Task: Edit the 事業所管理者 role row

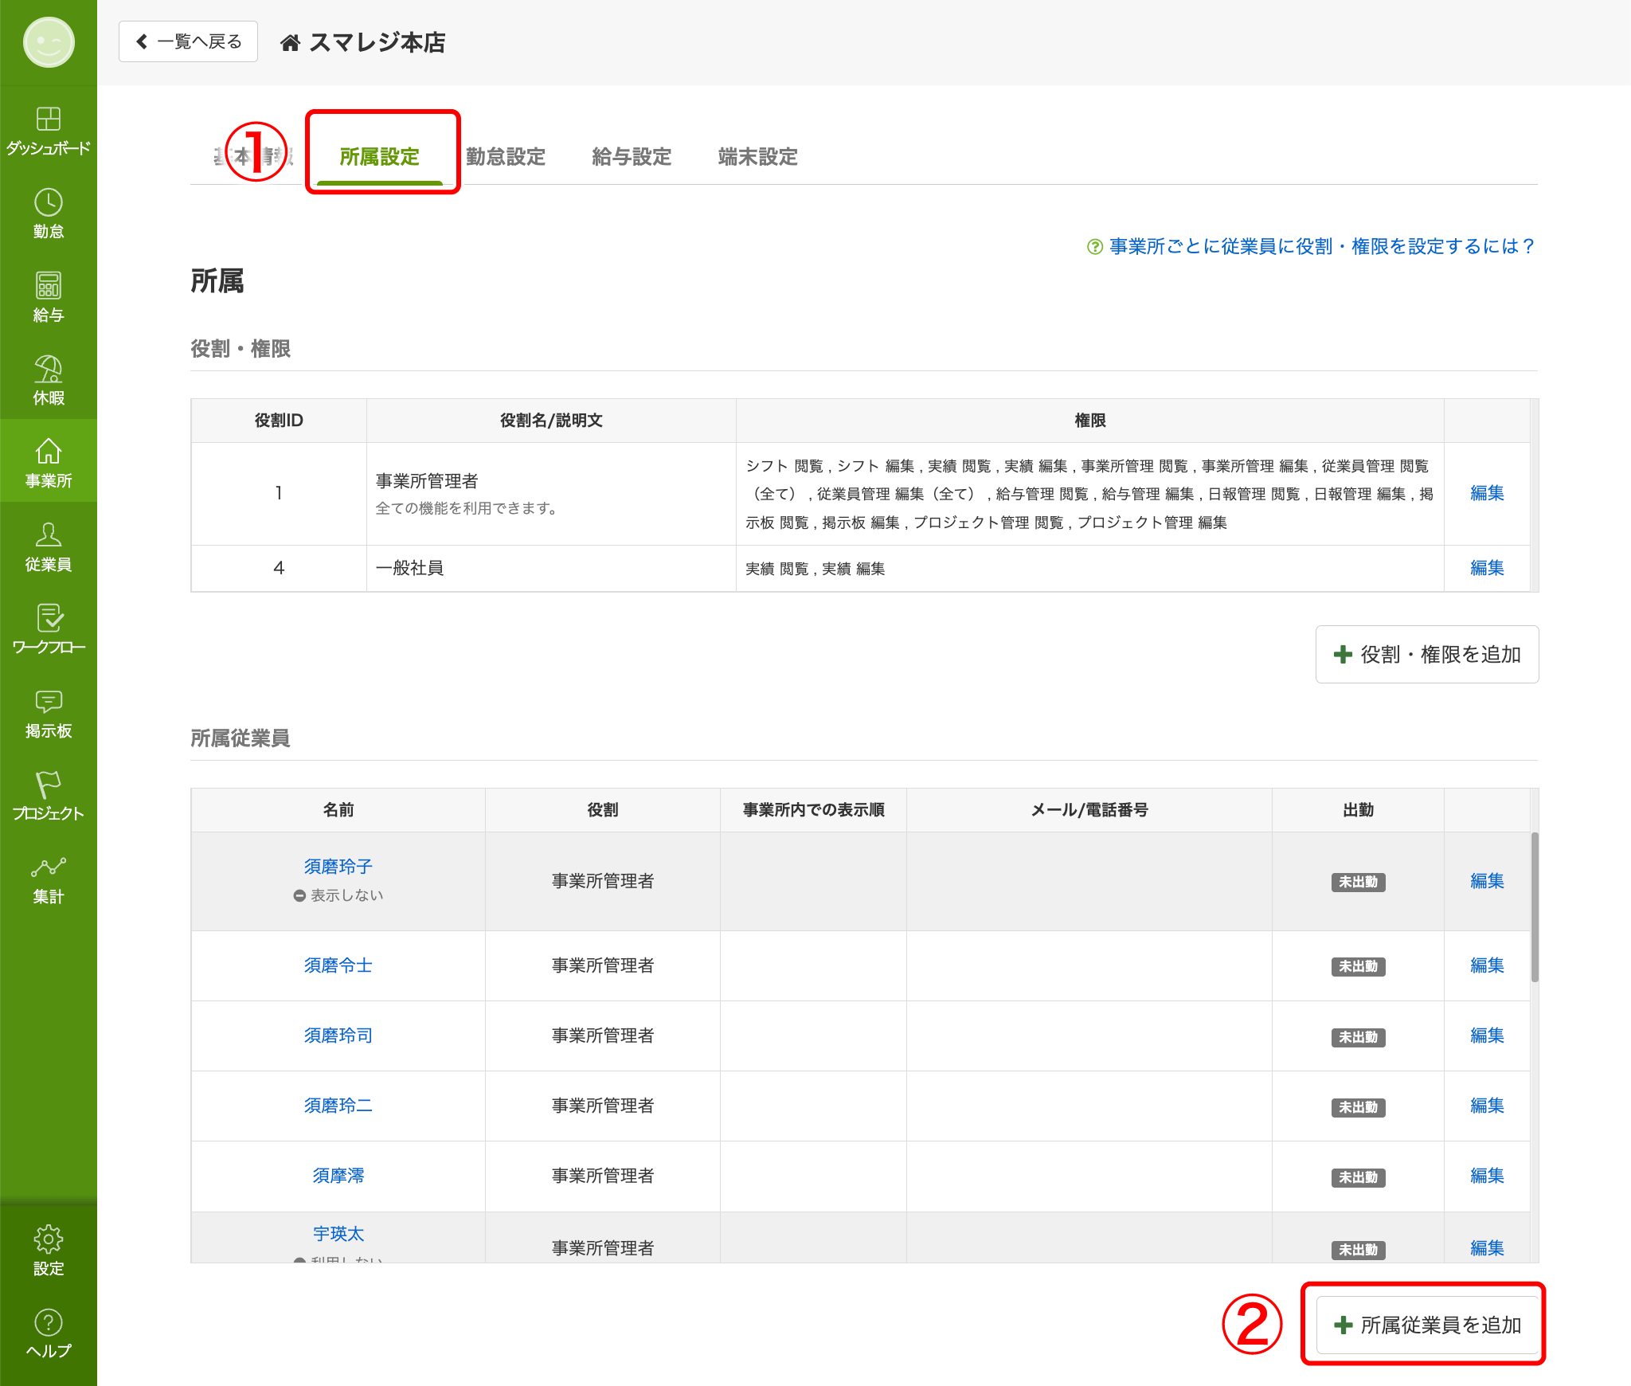Action: pyautogui.click(x=1487, y=493)
